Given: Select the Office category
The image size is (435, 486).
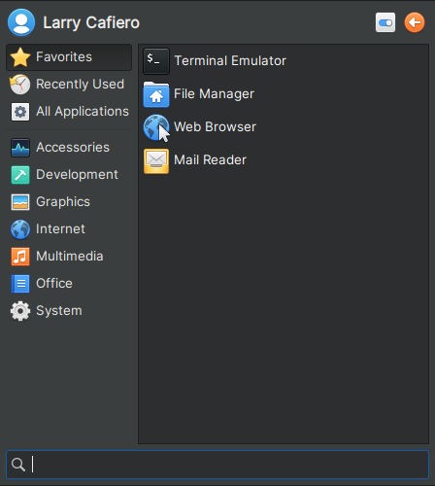Looking at the screenshot, I should [69, 284].
